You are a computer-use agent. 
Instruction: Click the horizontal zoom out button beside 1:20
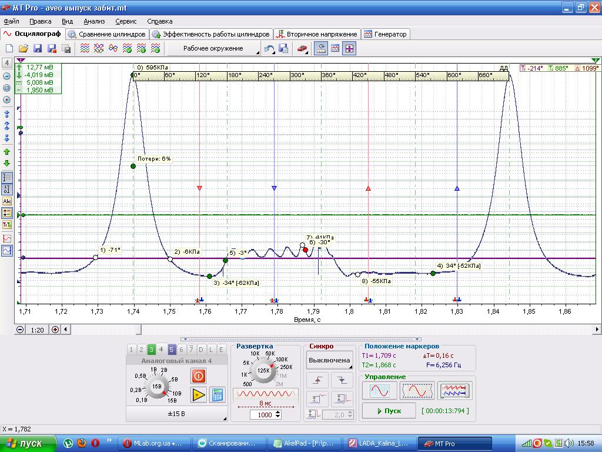coord(20,330)
